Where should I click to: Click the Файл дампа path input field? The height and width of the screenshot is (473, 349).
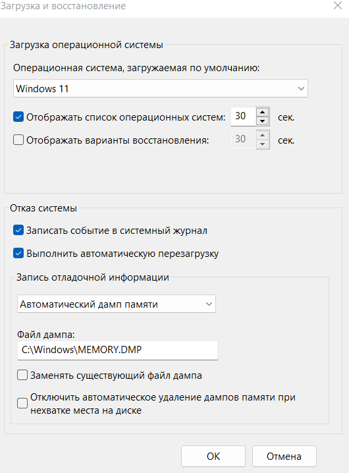pyautogui.click(x=118, y=350)
